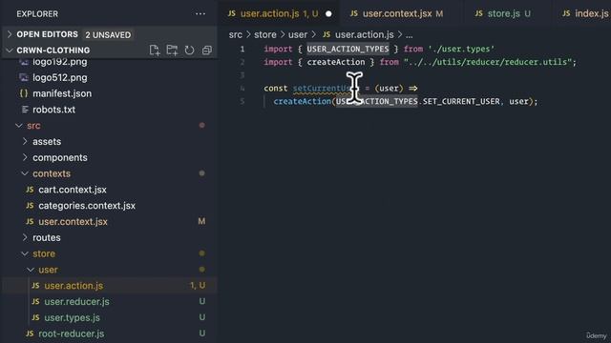The height and width of the screenshot is (343, 611).
Task: Refresh the explorer file tree
Action: click(189, 50)
